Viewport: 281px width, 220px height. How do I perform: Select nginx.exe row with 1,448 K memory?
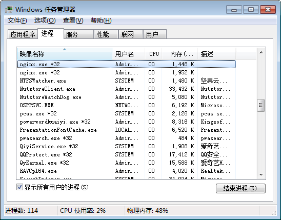point(126,64)
